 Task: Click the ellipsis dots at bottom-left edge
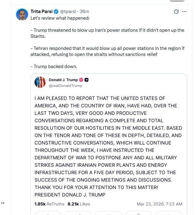(x=2, y=203)
